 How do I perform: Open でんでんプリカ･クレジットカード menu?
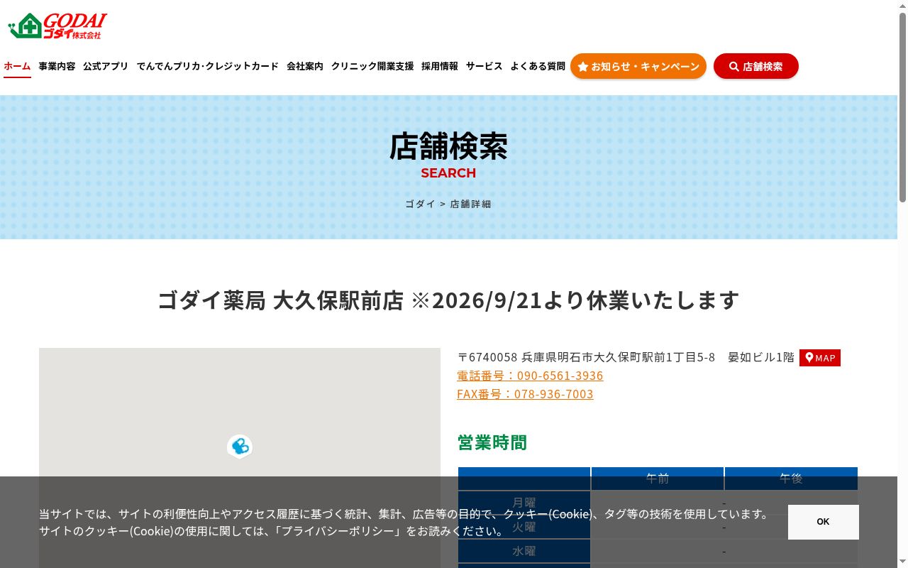(x=208, y=66)
